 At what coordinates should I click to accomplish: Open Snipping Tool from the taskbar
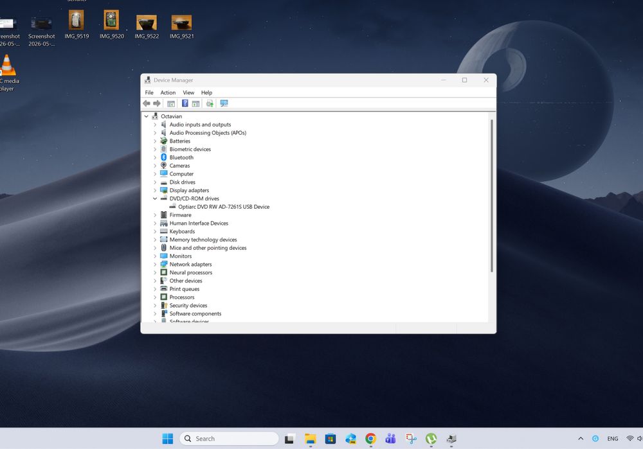[x=411, y=438]
